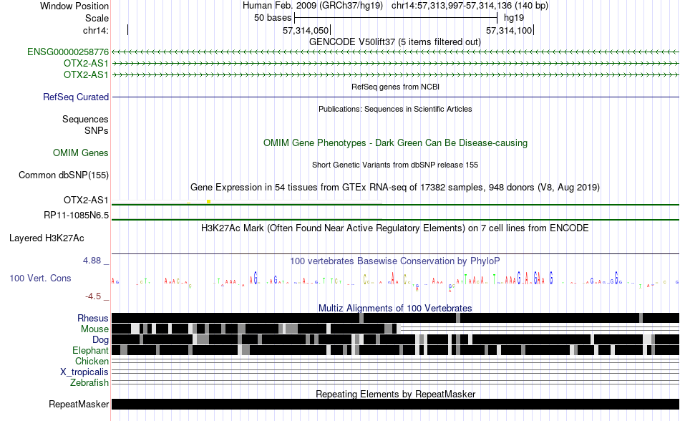Screen dimensions: 680x421
Task: Click the Window Position label
Action: [74, 6]
